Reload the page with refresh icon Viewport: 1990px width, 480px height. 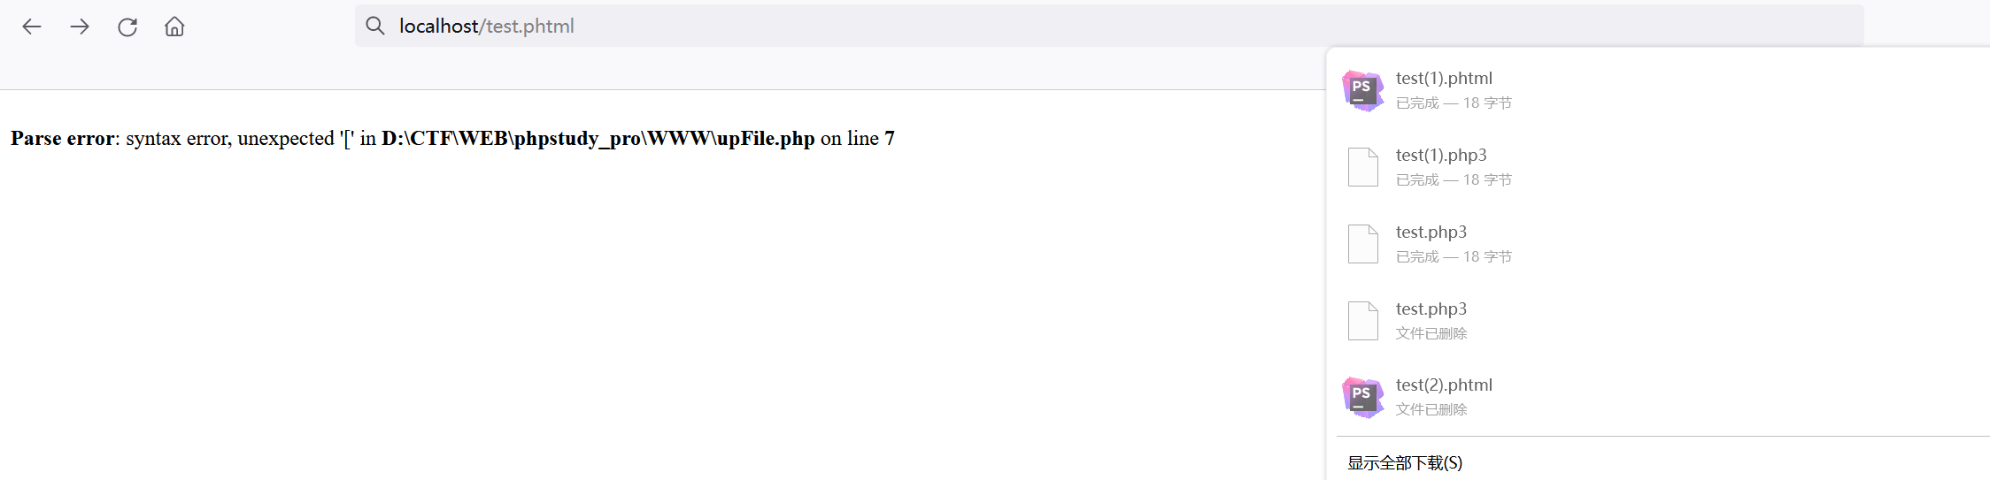click(x=127, y=27)
